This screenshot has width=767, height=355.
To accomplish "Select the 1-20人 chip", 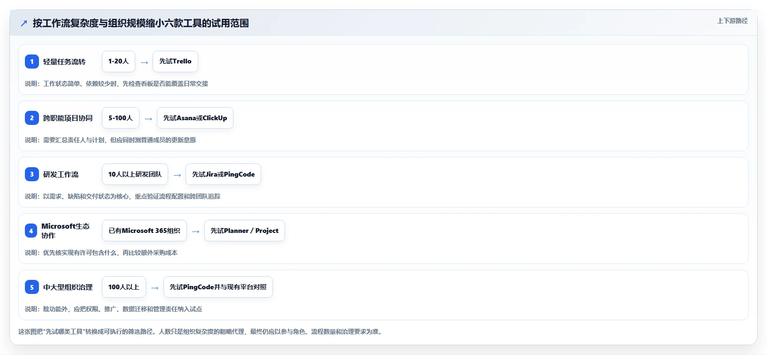I will pyautogui.click(x=118, y=62).
